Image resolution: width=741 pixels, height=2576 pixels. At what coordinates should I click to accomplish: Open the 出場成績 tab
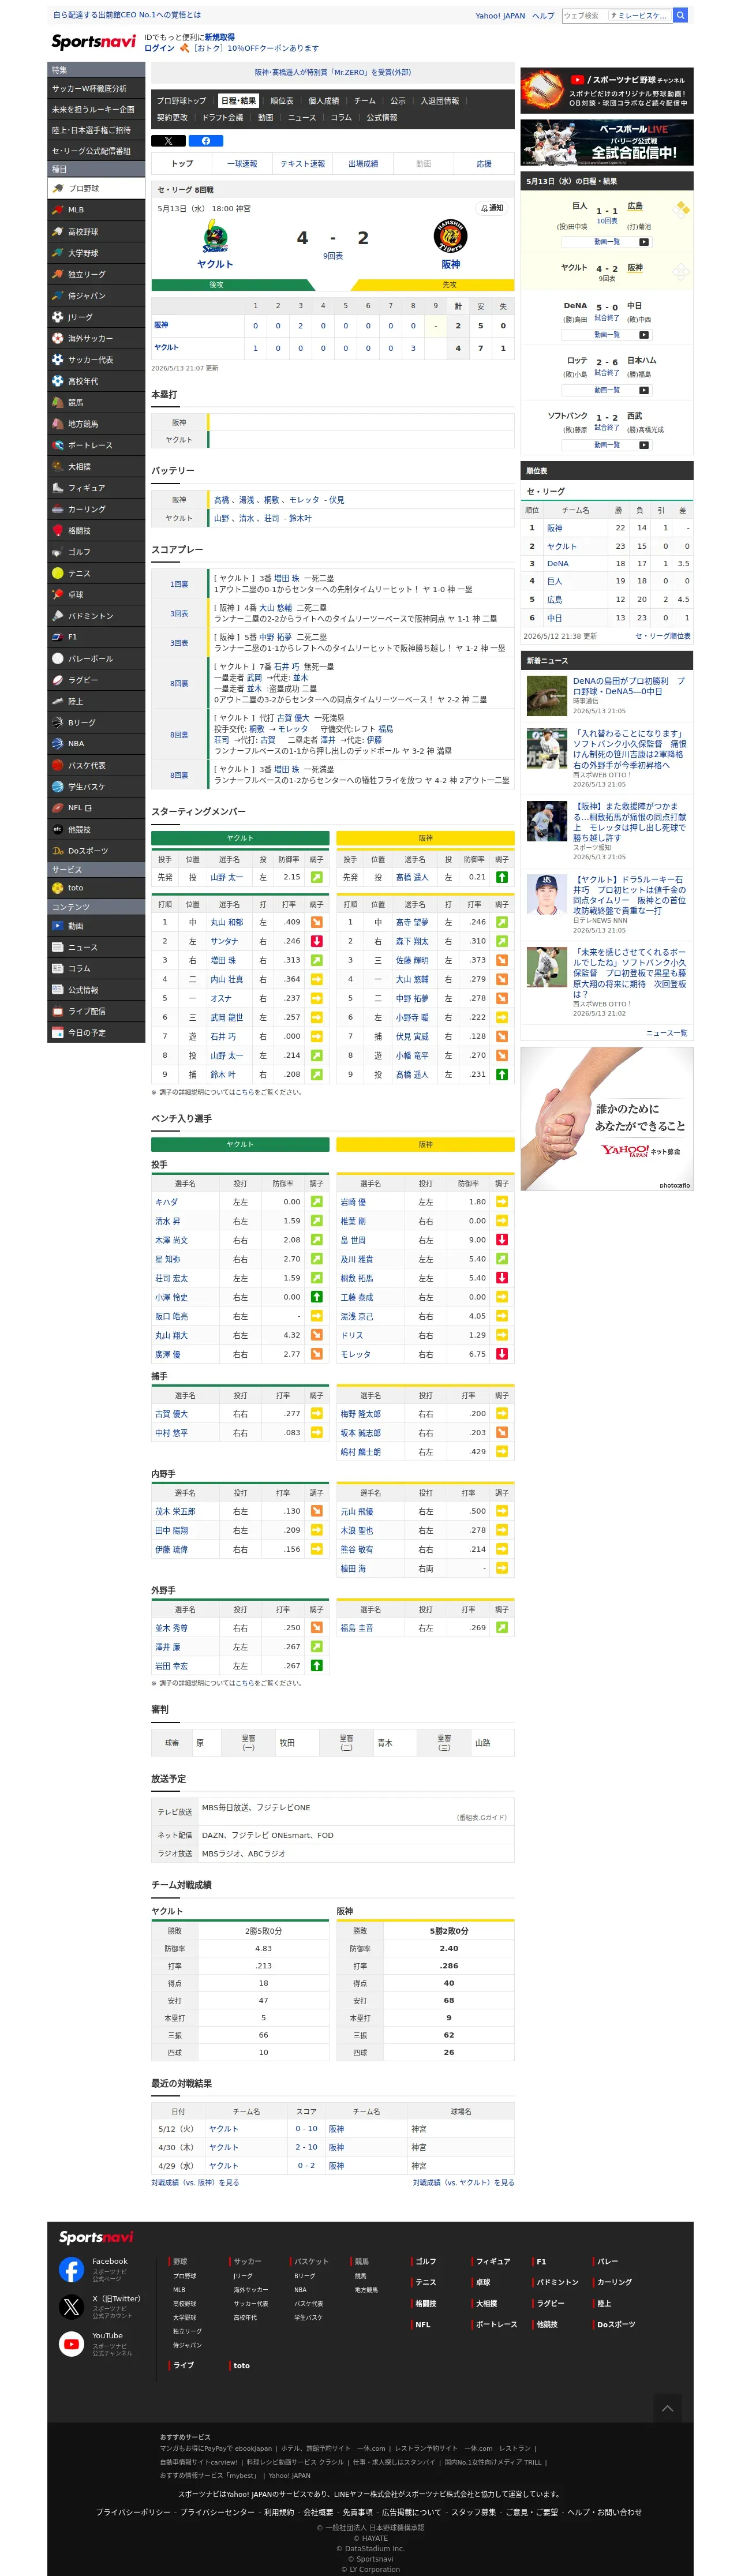pos(363,164)
